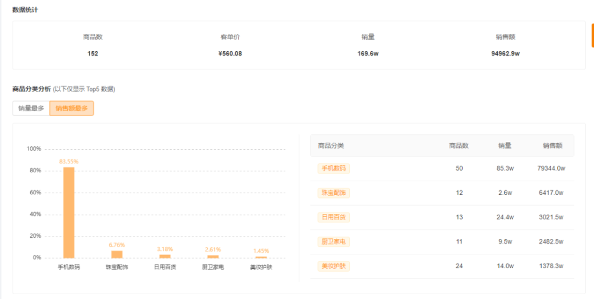
Task: Click the 94962.9w total revenue figure
Action: (x=505, y=54)
